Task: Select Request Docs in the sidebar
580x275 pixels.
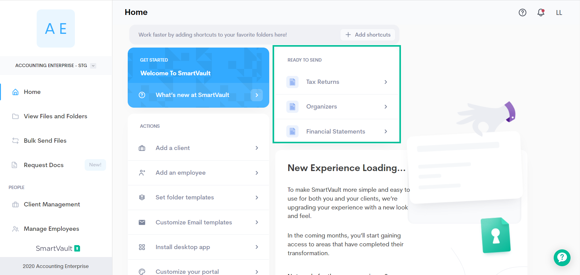Action: pyautogui.click(x=44, y=165)
